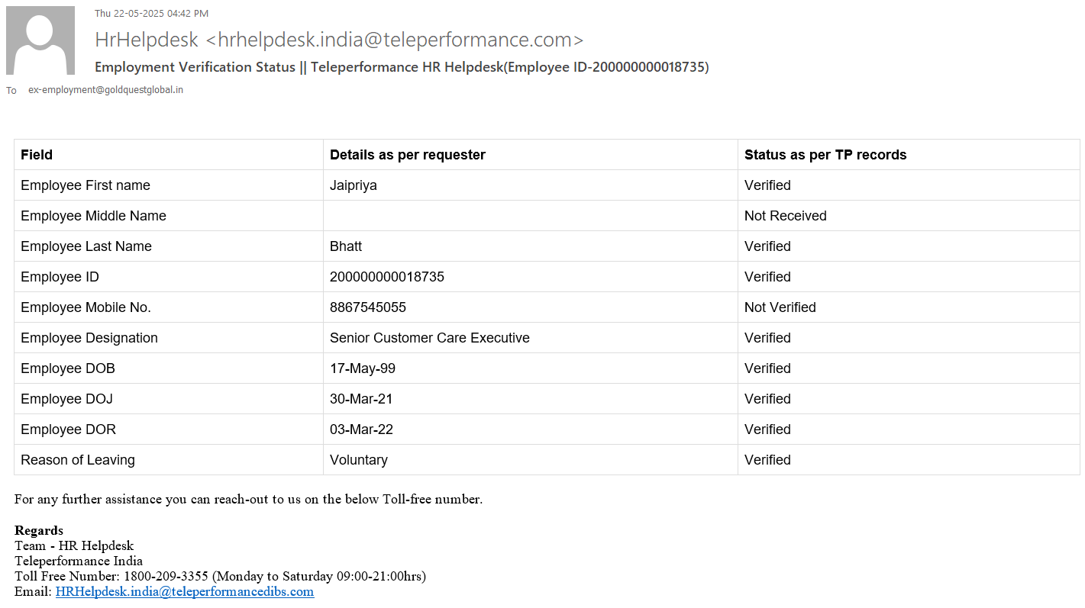The width and height of the screenshot is (1085, 608).
Task: Click the sender profile avatar picture
Action: coord(40,40)
